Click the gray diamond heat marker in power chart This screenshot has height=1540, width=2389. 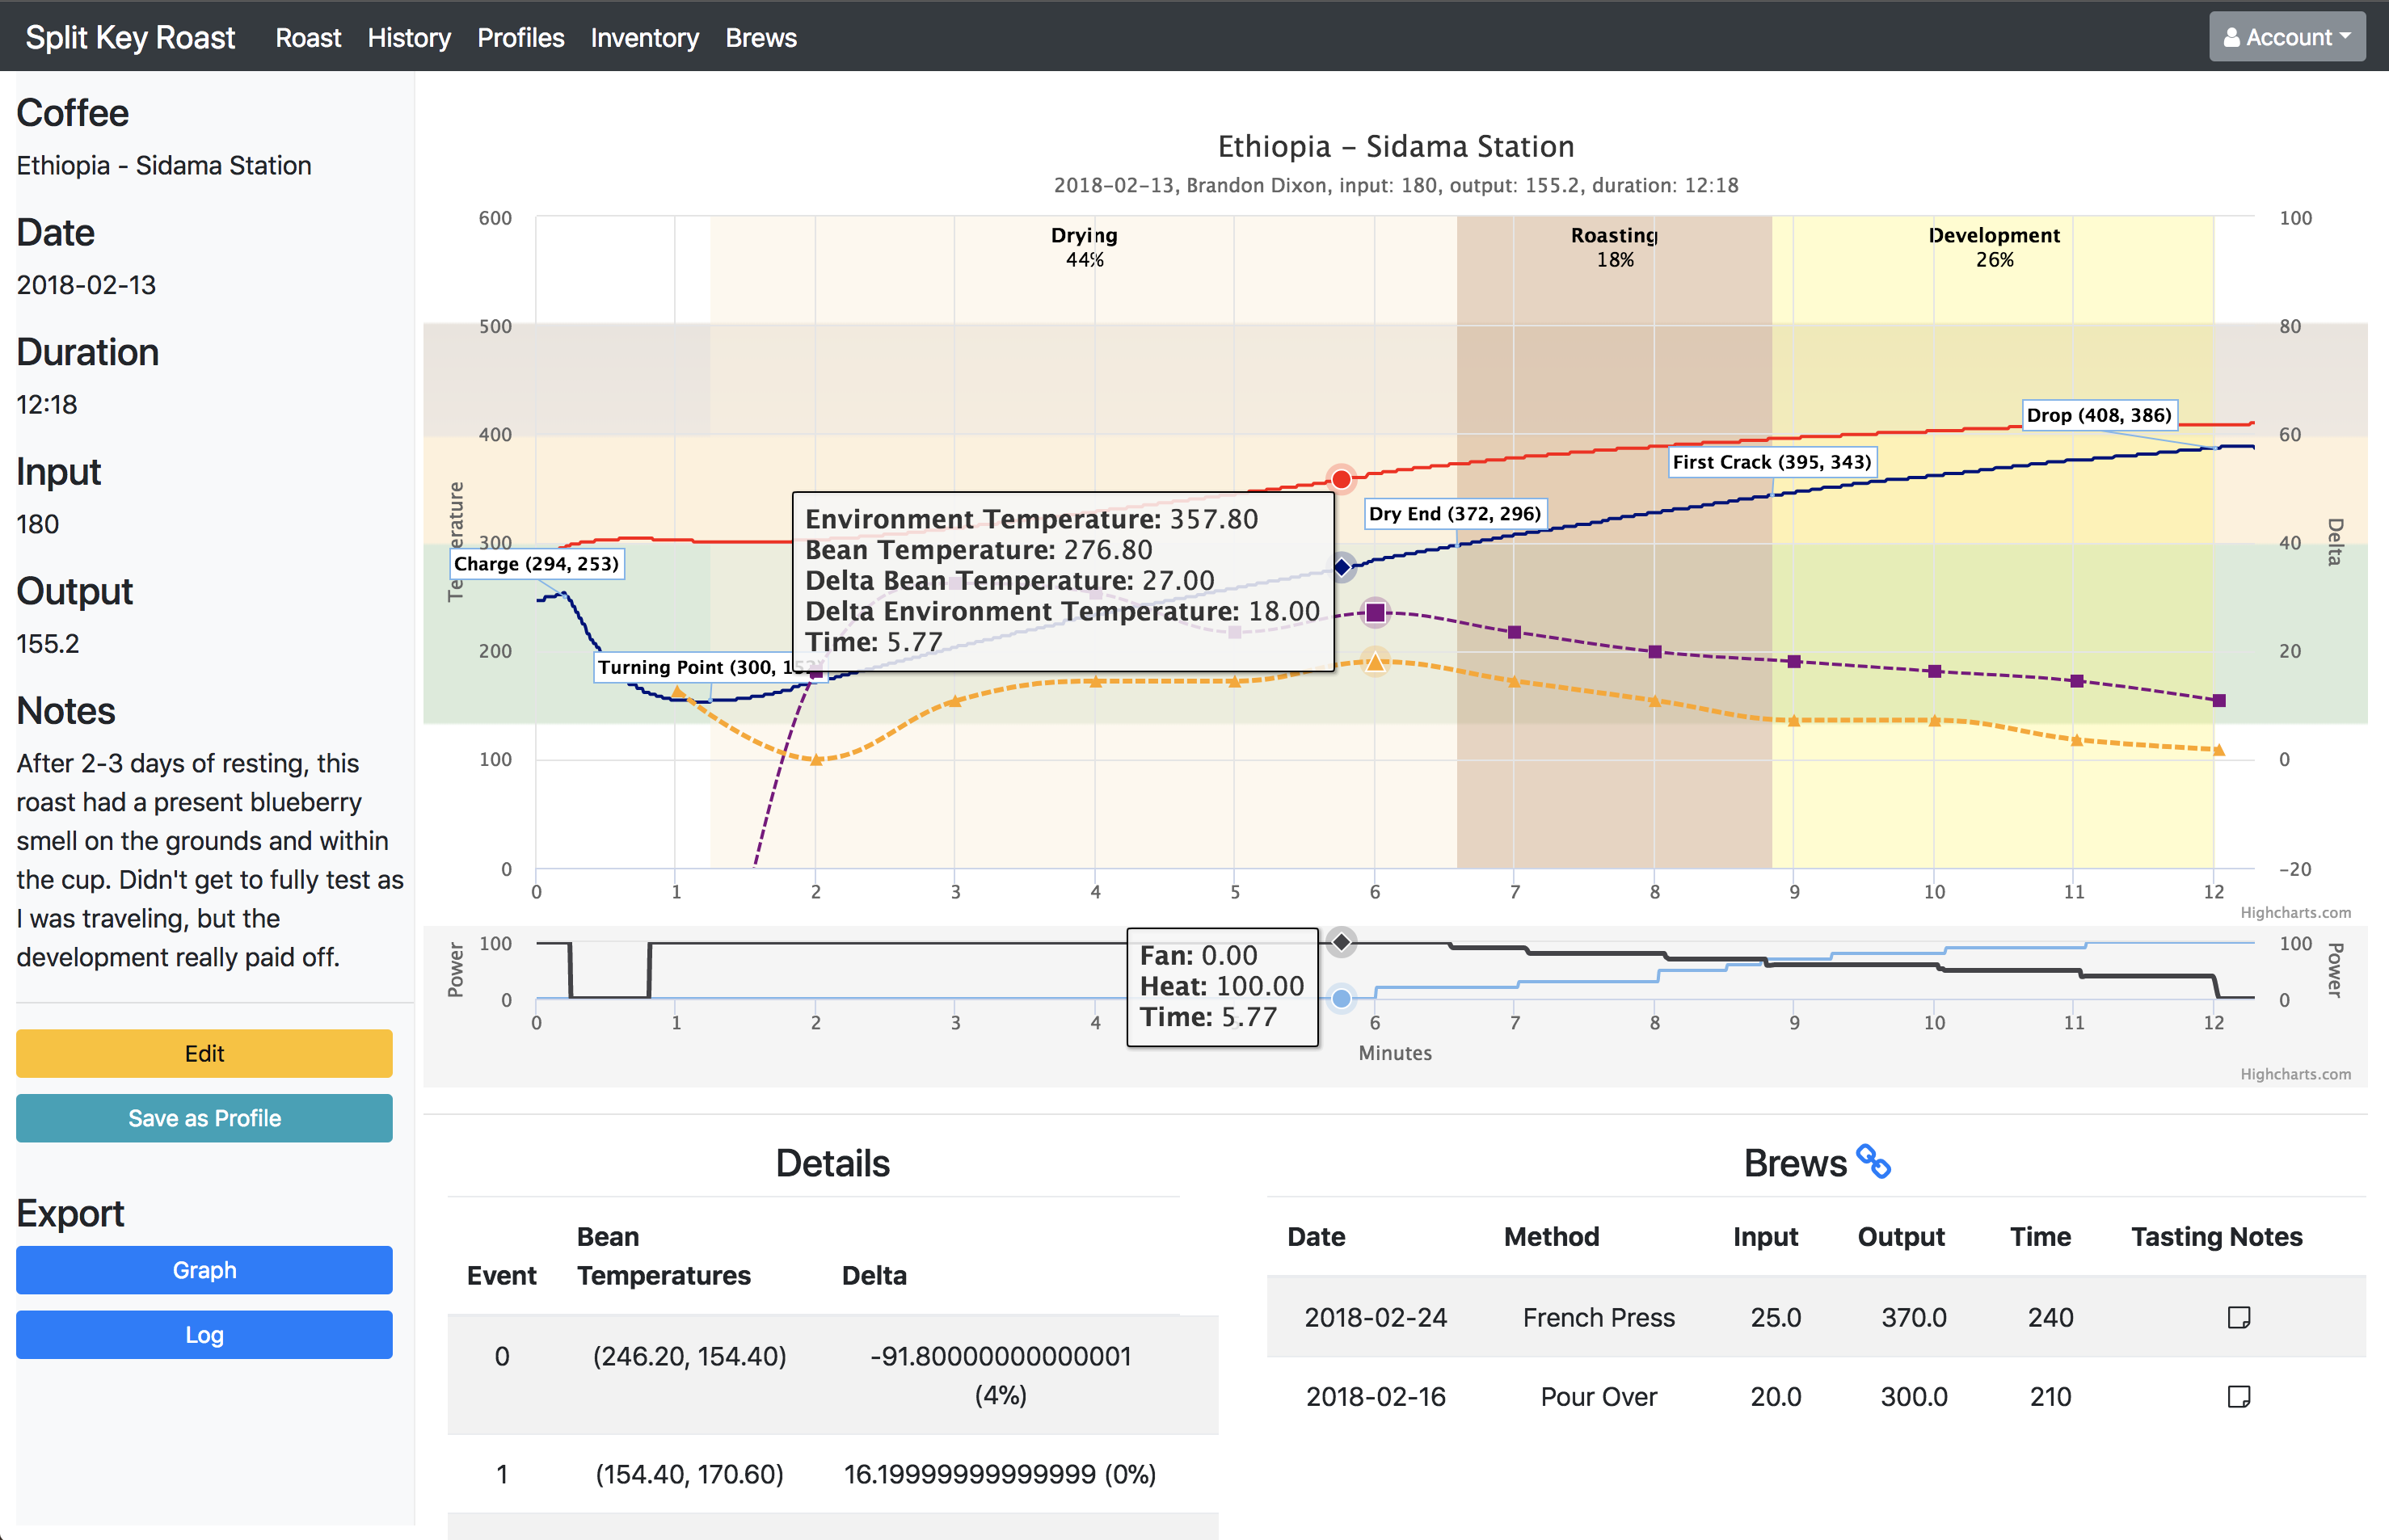click(1341, 942)
